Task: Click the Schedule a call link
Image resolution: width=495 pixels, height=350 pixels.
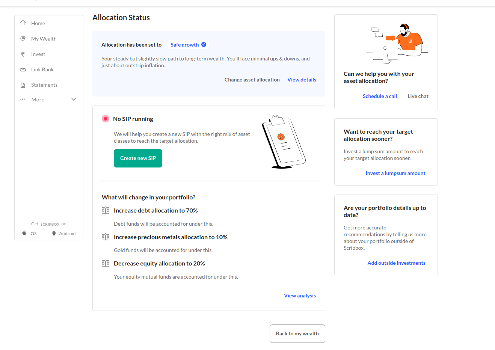Action: [x=380, y=96]
